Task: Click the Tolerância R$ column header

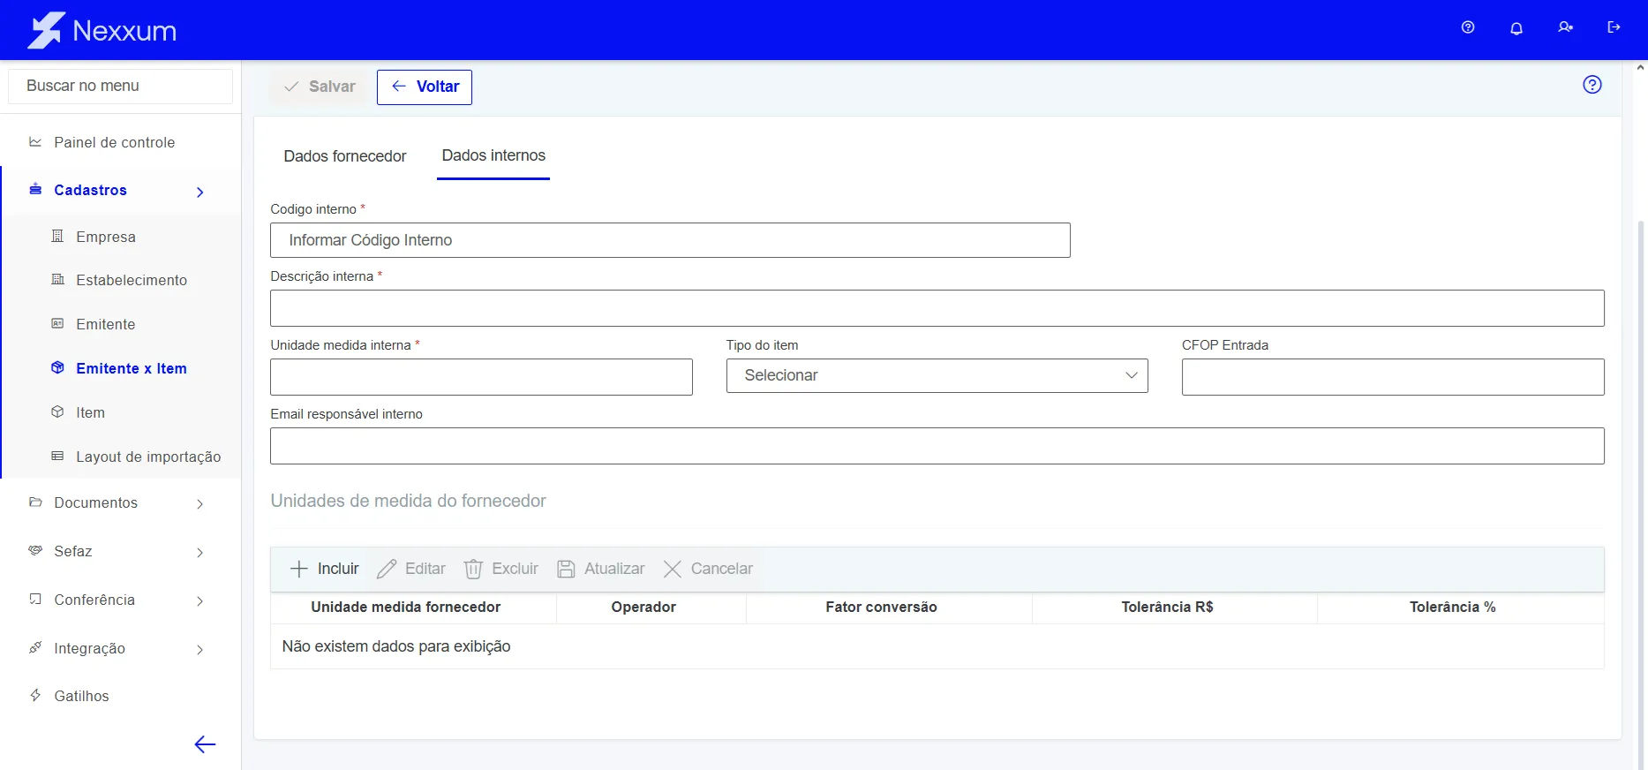Action: 1167,607
